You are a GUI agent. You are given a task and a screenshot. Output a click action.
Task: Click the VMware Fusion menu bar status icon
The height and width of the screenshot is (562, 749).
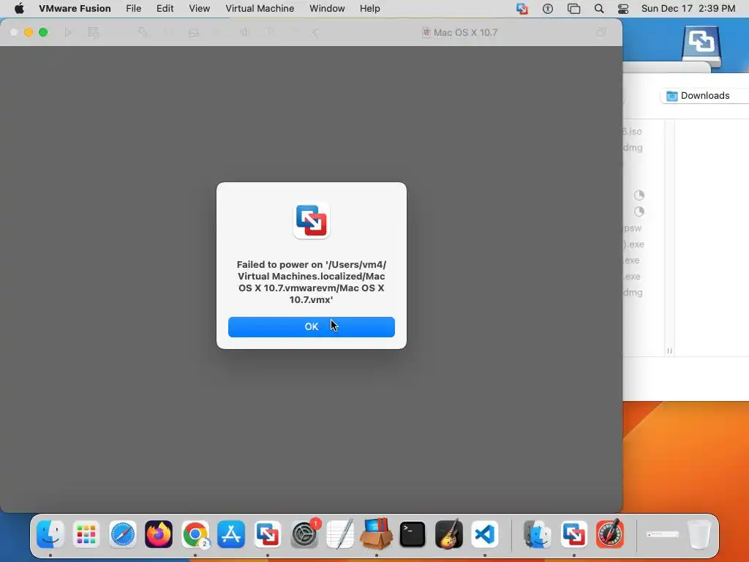522,9
